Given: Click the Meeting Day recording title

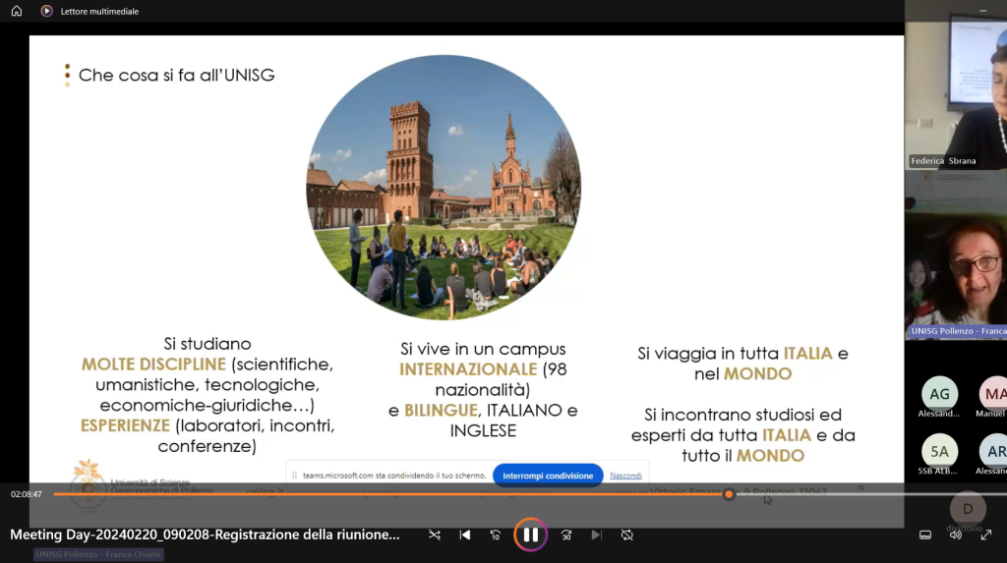Looking at the screenshot, I should (x=205, y=535).
